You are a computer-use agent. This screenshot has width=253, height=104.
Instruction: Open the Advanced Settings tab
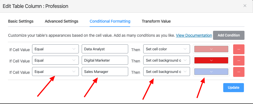point(62,21)
